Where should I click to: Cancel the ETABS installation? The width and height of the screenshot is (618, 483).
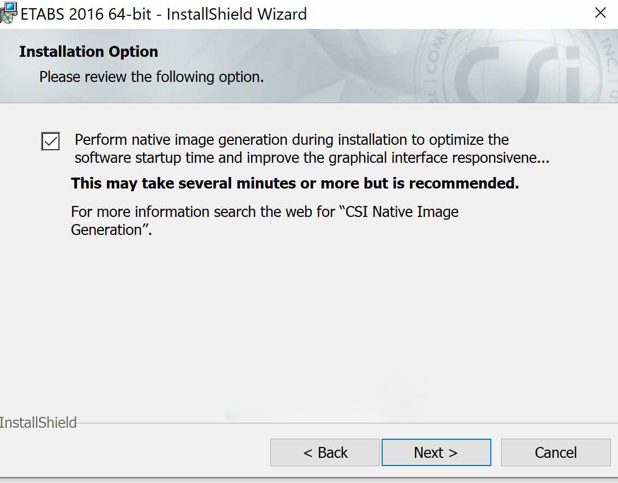click(555, 452)
